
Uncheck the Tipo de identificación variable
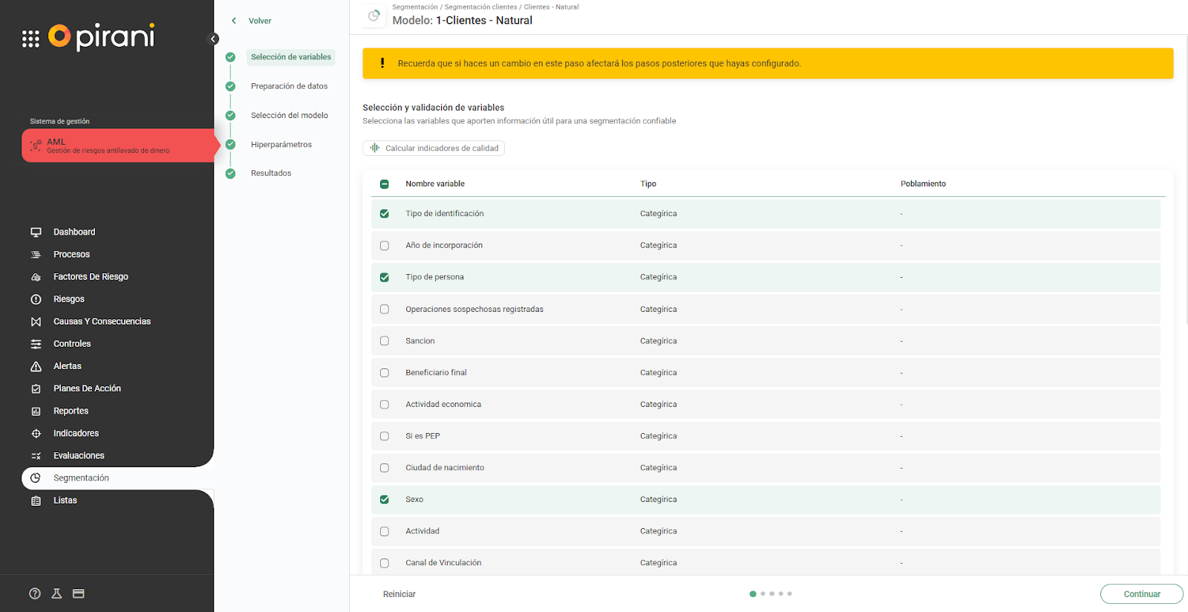(x=385, y=214)
